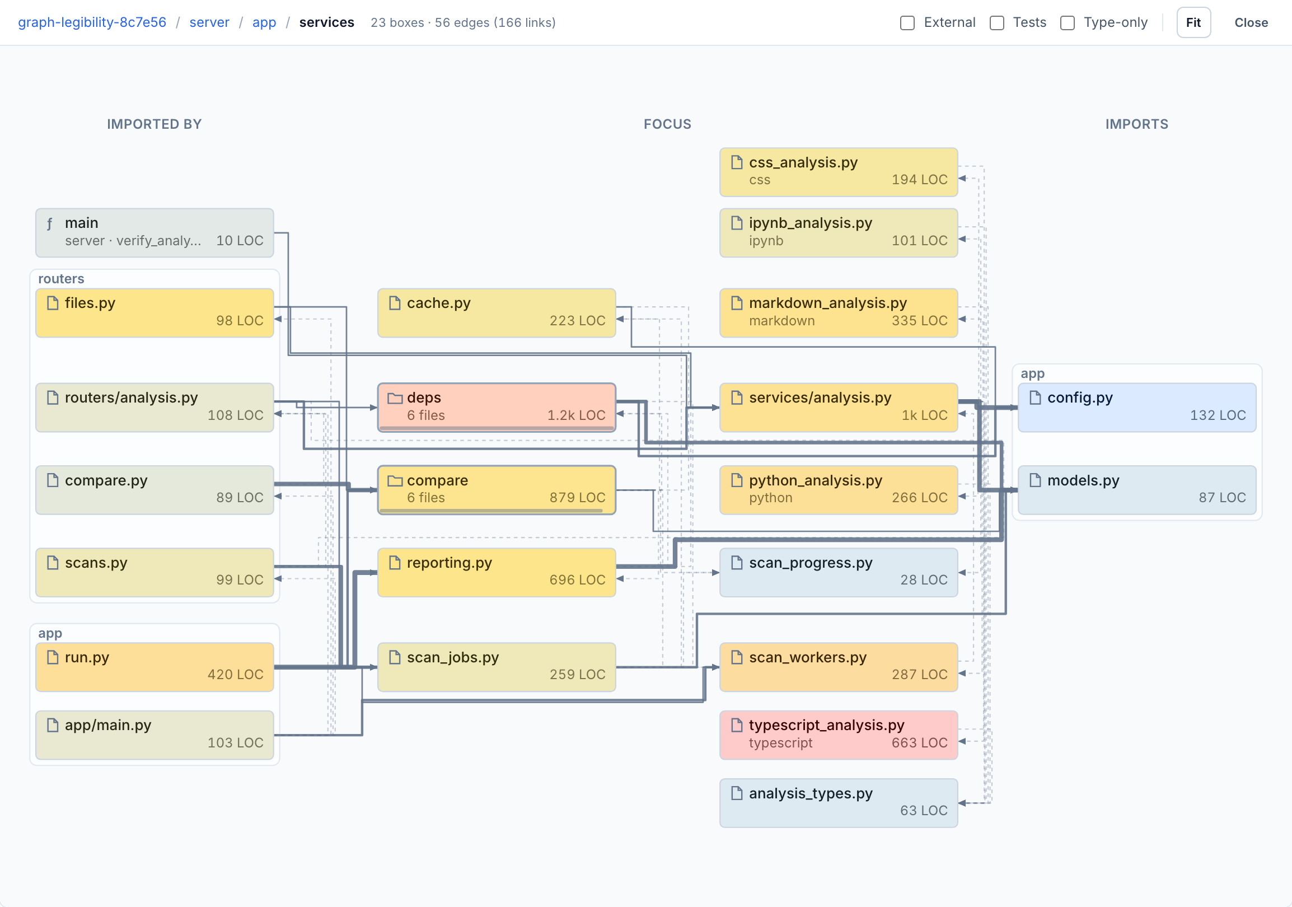The height and width of the screenshot is (907, 1292).
Task: Click the file icon on typescript_analysis.py
Action: click(x=737, y=725)
